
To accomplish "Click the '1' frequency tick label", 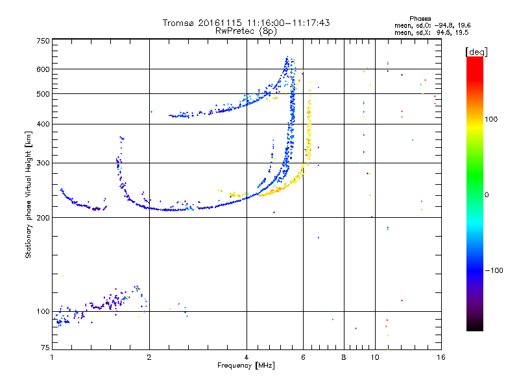I will (x=52, y=357).
